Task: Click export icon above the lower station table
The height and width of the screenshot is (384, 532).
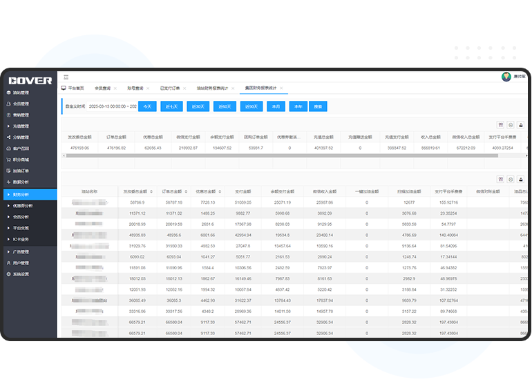Action: 510,177
